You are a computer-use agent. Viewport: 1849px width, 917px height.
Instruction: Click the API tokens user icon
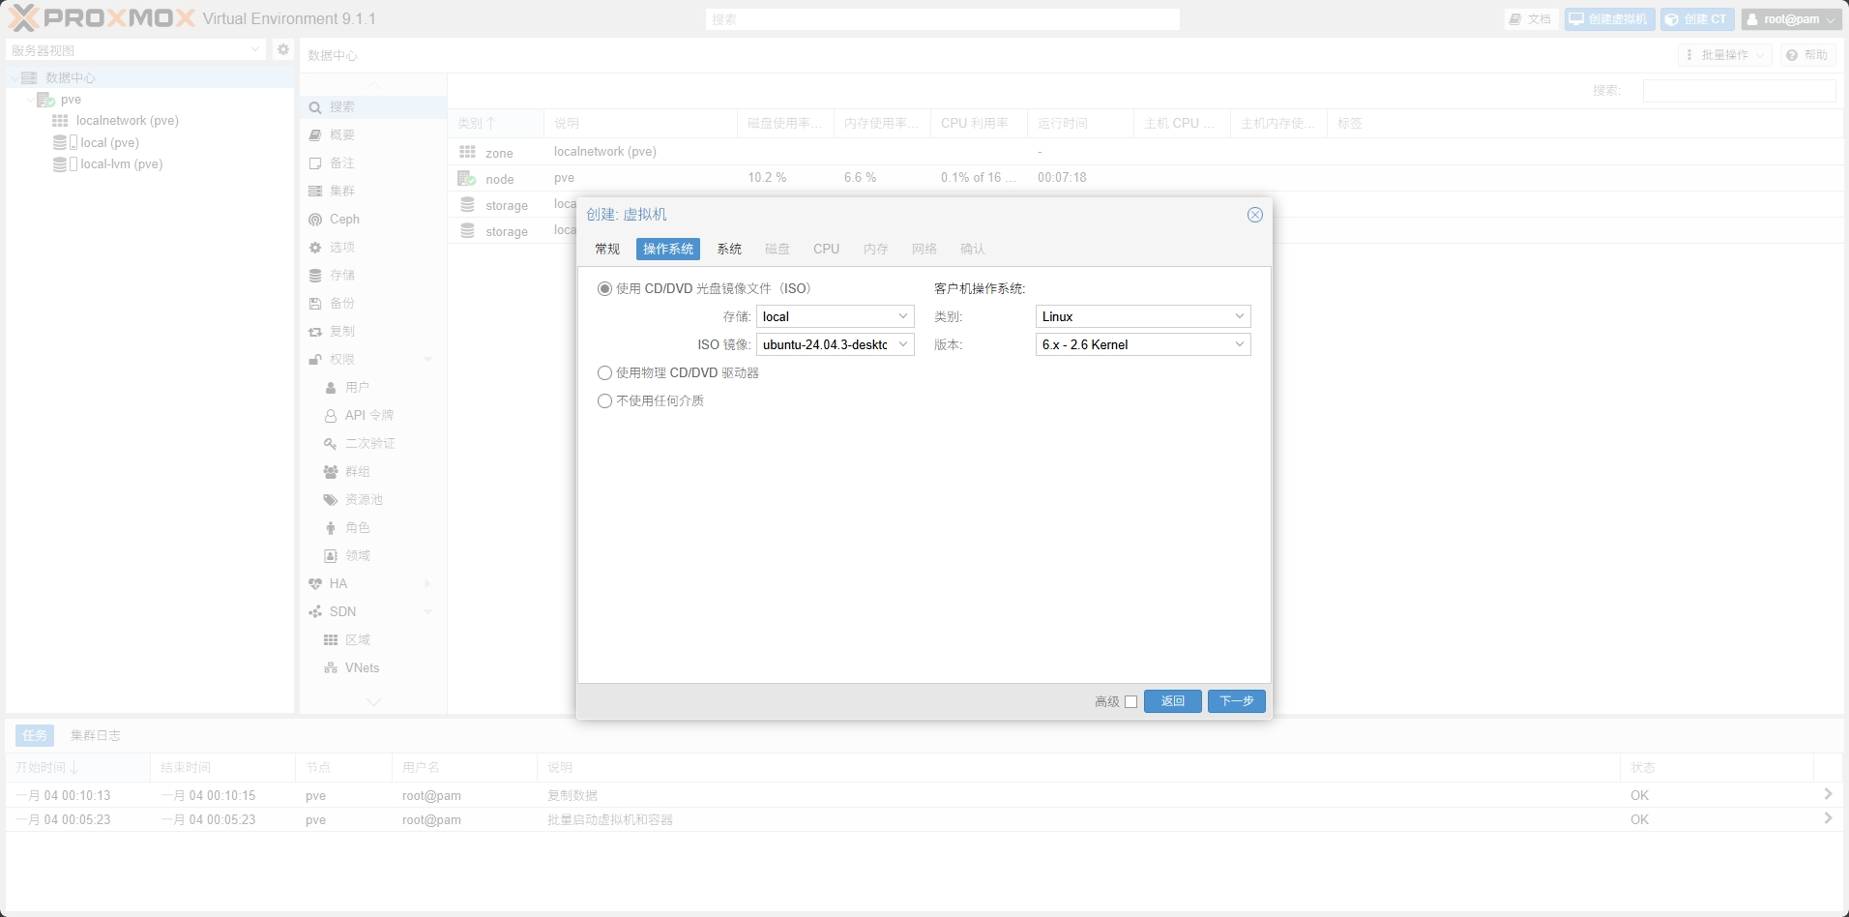click(331, 416)
